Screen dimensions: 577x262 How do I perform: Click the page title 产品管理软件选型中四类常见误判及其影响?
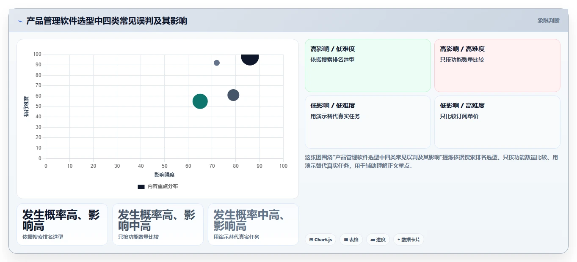click(107, 21)
